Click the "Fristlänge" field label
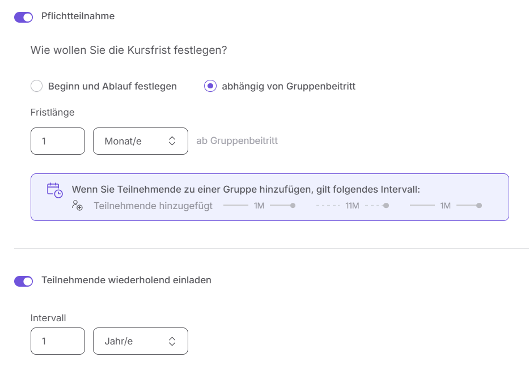This screenshot has width=529, height=366. click(52, 112)
